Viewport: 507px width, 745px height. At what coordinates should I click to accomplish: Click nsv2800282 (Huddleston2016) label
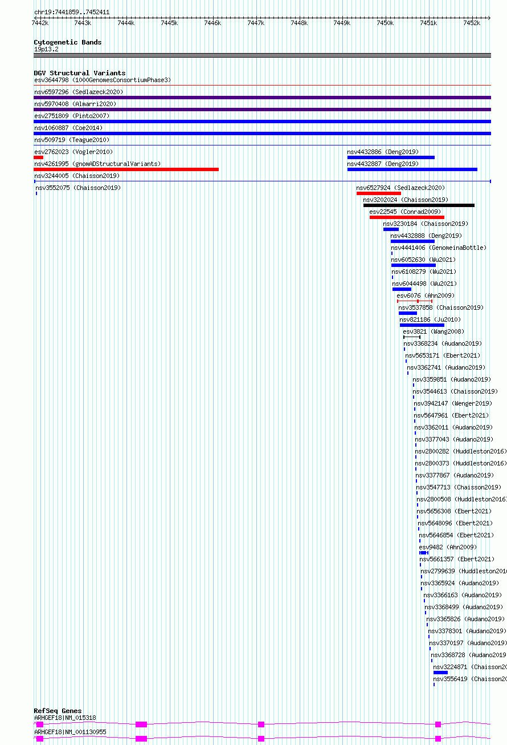[461, 451]
